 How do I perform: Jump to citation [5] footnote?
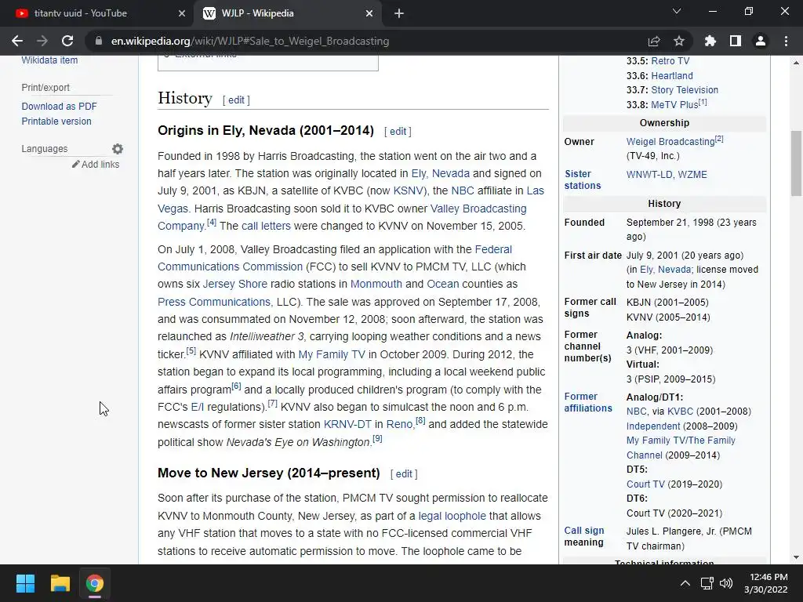tap(191, 351)
